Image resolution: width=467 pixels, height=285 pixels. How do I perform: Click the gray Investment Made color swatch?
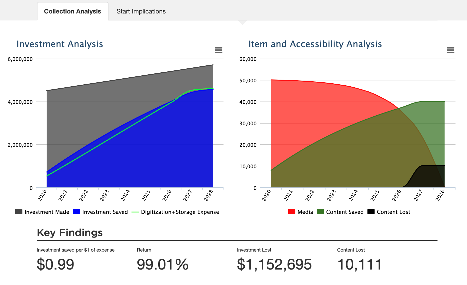click(19, 212)
